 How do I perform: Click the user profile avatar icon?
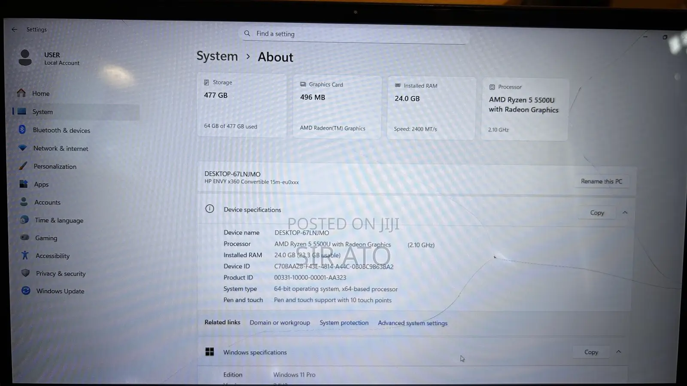25,57
